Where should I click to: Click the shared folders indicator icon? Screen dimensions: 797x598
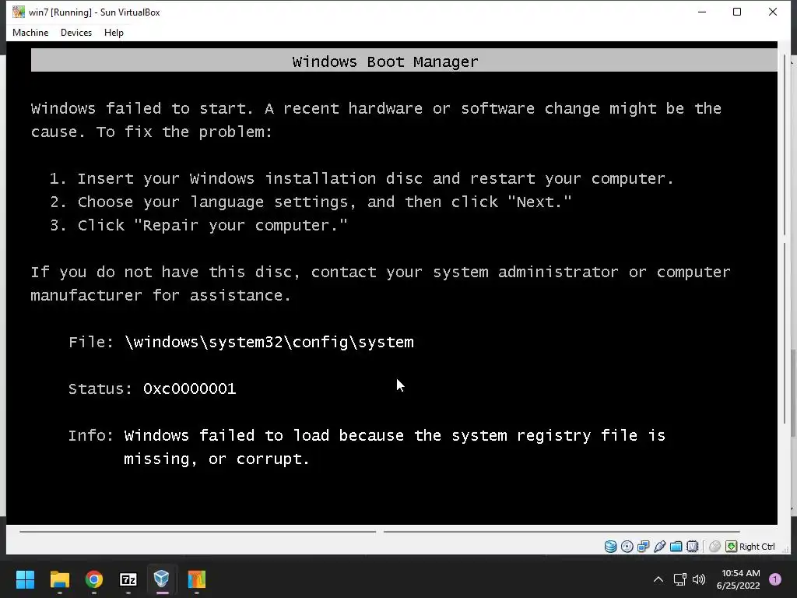tap(676, 546)
